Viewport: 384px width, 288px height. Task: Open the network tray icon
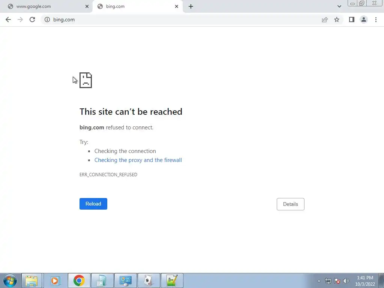click(328, 281)
